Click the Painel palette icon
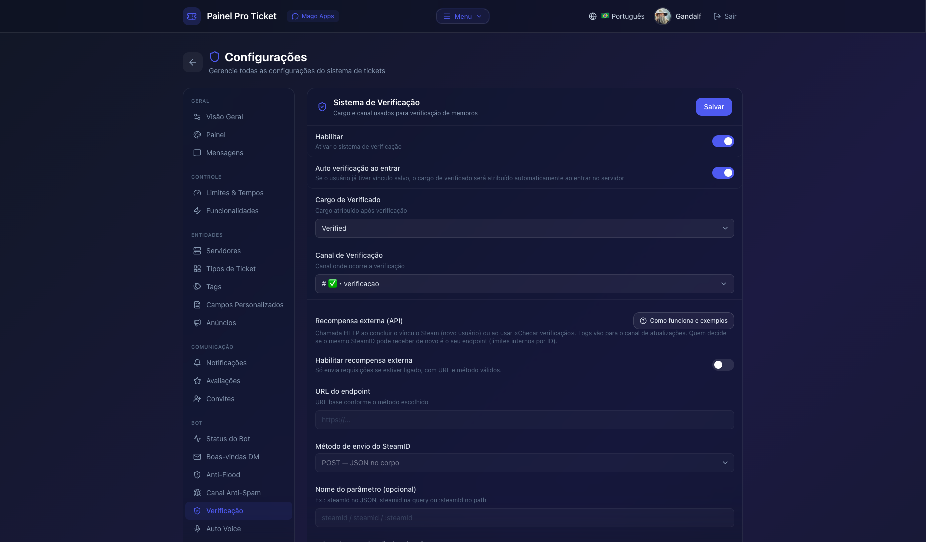926x542 pixels. 197,135
